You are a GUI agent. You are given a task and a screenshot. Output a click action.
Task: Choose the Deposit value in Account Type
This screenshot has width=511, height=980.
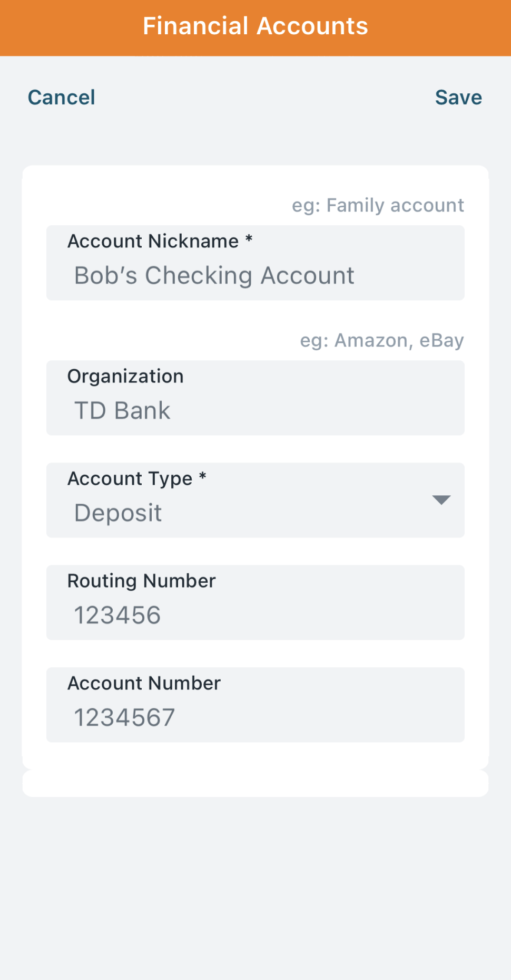[x=118, y=513]
